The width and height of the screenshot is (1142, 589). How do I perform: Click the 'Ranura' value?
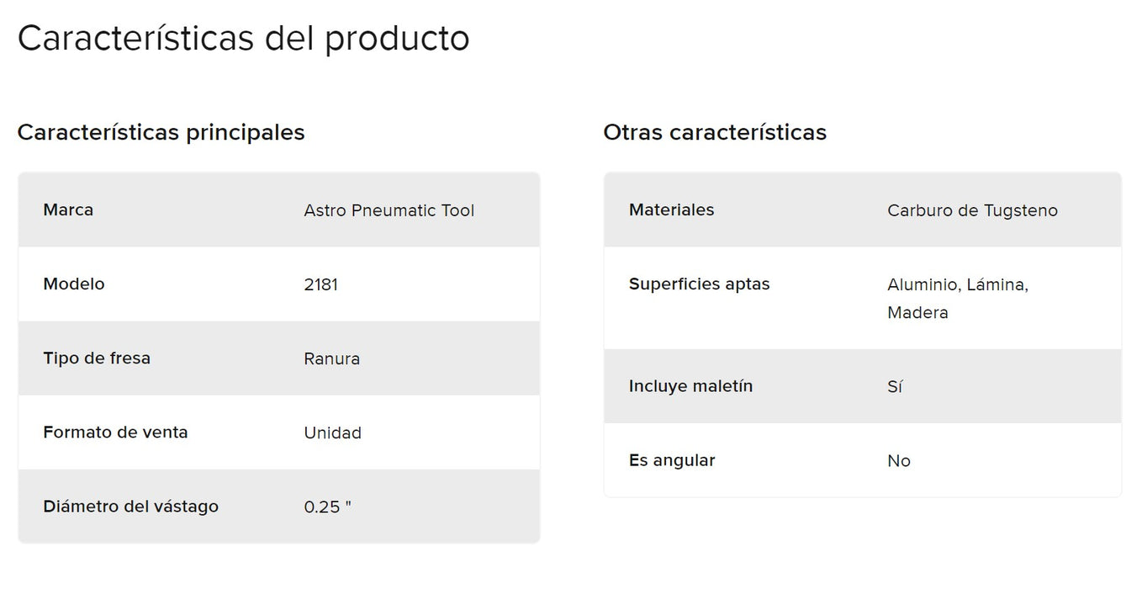click(331, 358)
